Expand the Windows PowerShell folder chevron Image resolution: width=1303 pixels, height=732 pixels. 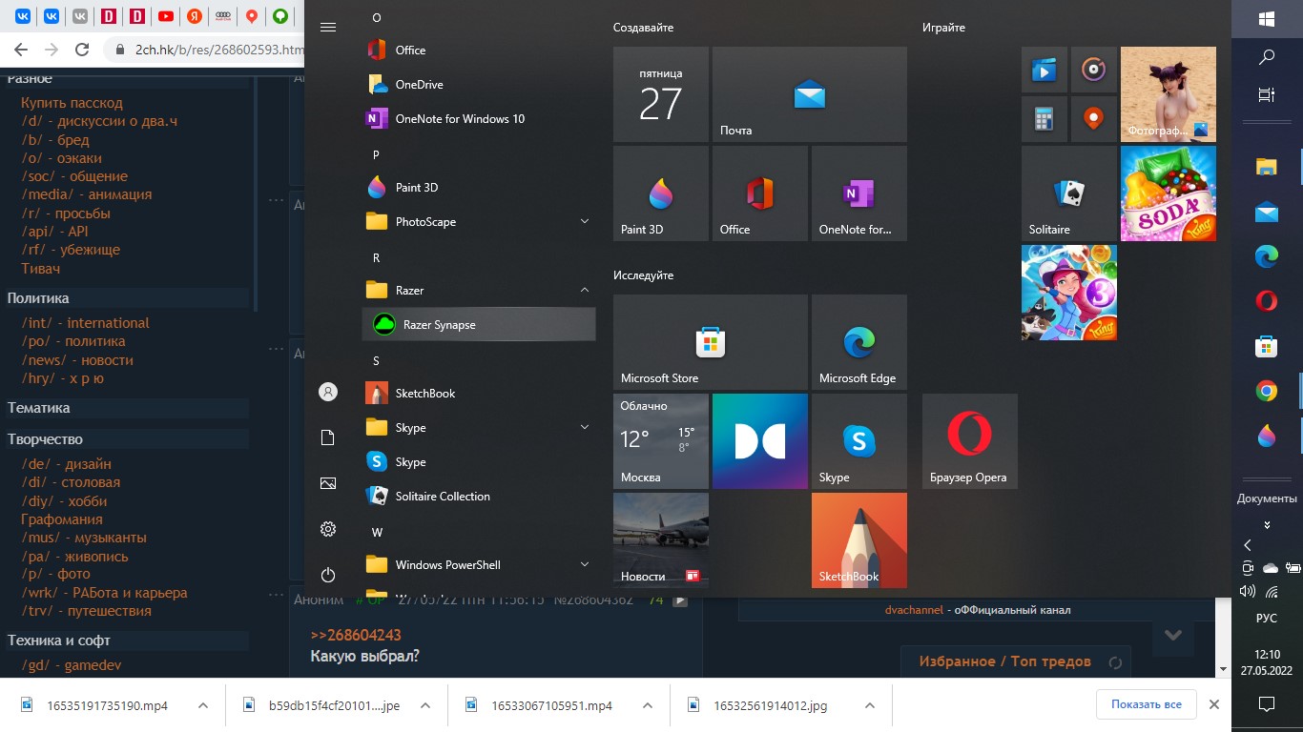pyautogui.click(x=585, y=564)
